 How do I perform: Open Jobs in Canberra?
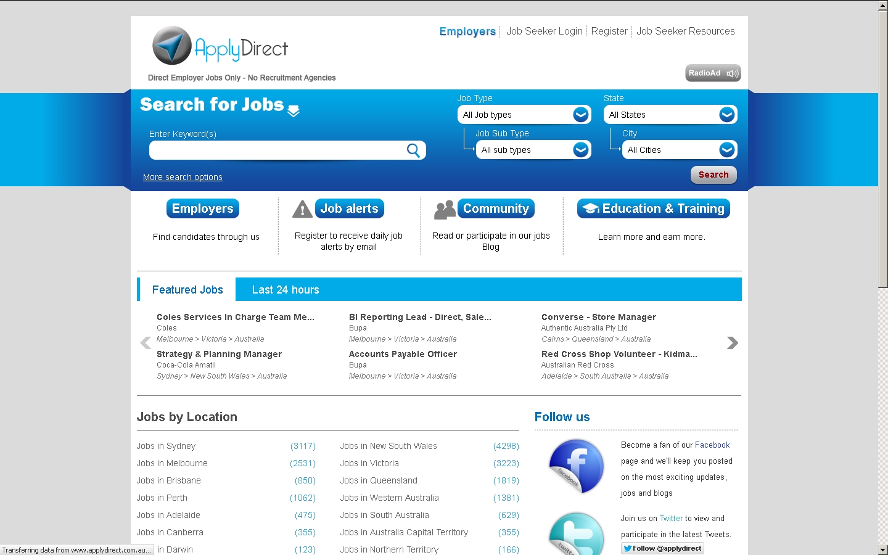click(170, 532)
